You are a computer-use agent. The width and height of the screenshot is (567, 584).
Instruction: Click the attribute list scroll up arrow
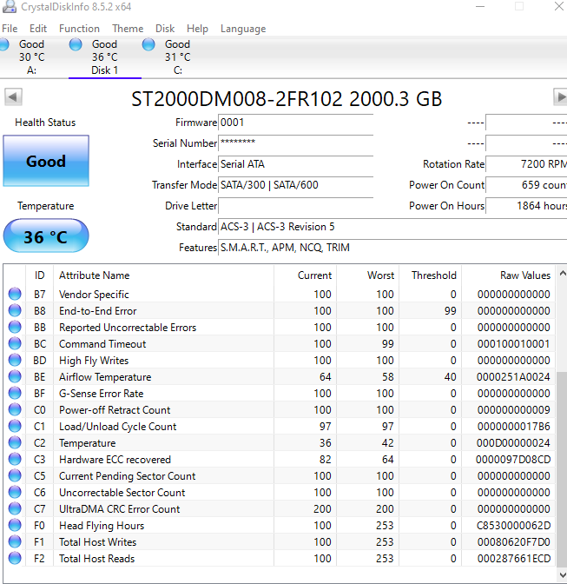pyautogui.click(x=562, y=274)
